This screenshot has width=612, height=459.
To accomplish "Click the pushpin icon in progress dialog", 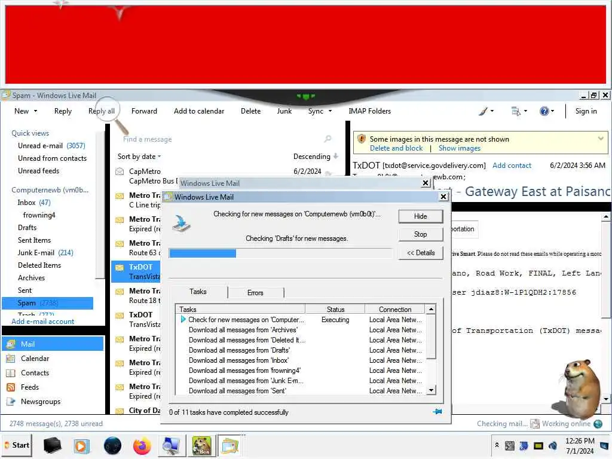I will pos(437,412).
